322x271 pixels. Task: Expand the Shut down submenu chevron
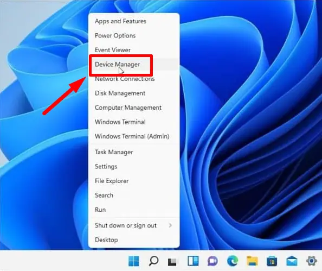click(x=170, y=225)
